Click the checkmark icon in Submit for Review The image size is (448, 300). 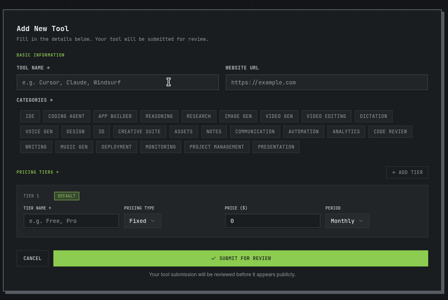click(213, 258)
